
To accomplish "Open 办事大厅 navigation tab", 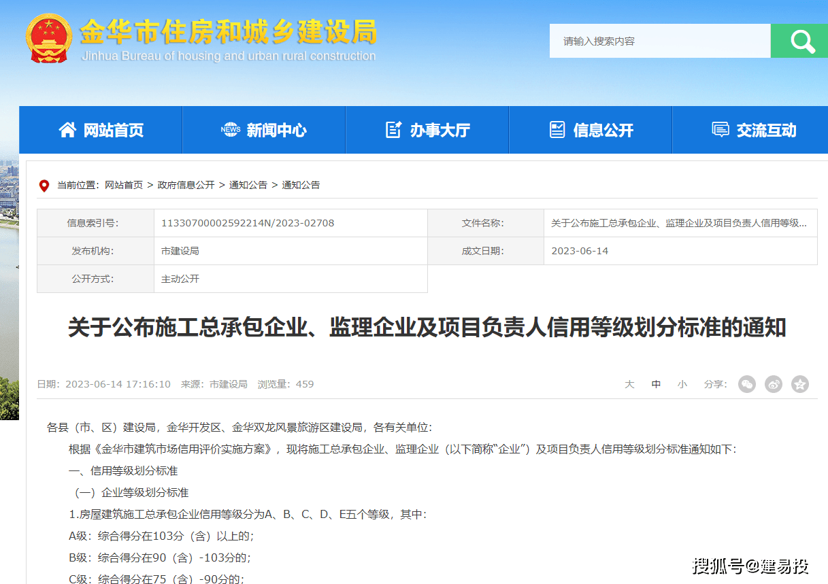I will point(427,130).
